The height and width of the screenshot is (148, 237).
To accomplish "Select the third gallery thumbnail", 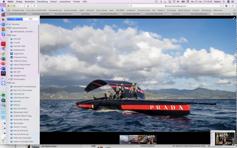I will 143,140.
